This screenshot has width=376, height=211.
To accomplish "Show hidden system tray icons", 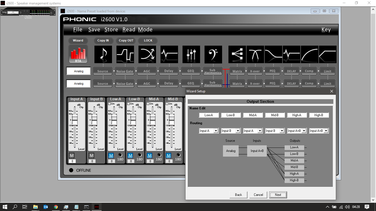I will (327, 207).
